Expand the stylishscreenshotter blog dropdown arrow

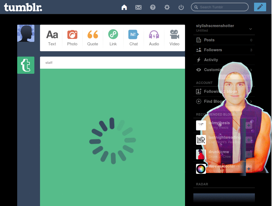point(251,29)
